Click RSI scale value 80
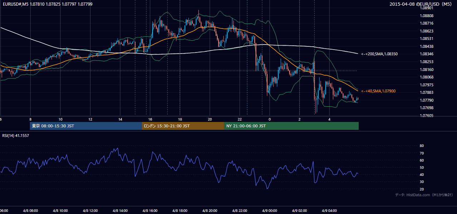 click(422, 146)
